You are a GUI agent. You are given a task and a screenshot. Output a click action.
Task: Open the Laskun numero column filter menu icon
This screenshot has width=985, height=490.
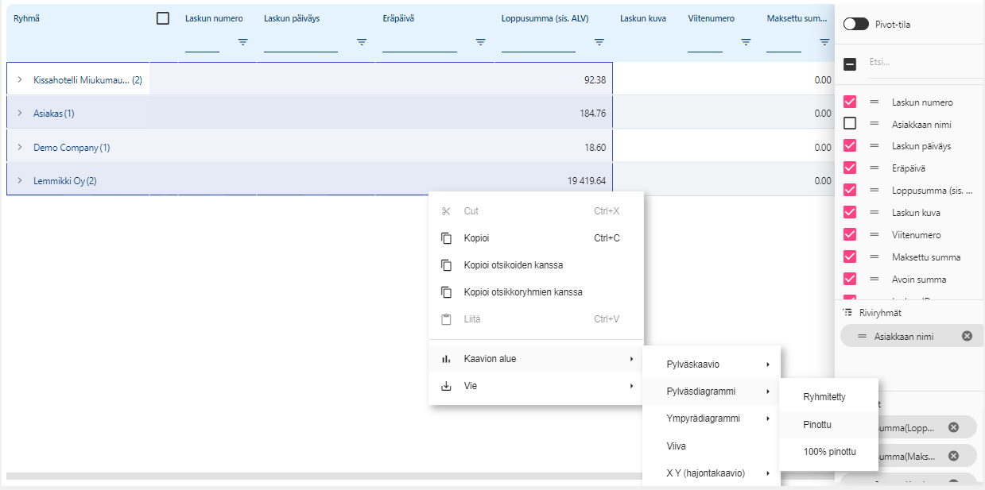point(243,42)
